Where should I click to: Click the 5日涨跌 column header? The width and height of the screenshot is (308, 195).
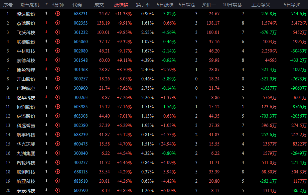[165, 5]
